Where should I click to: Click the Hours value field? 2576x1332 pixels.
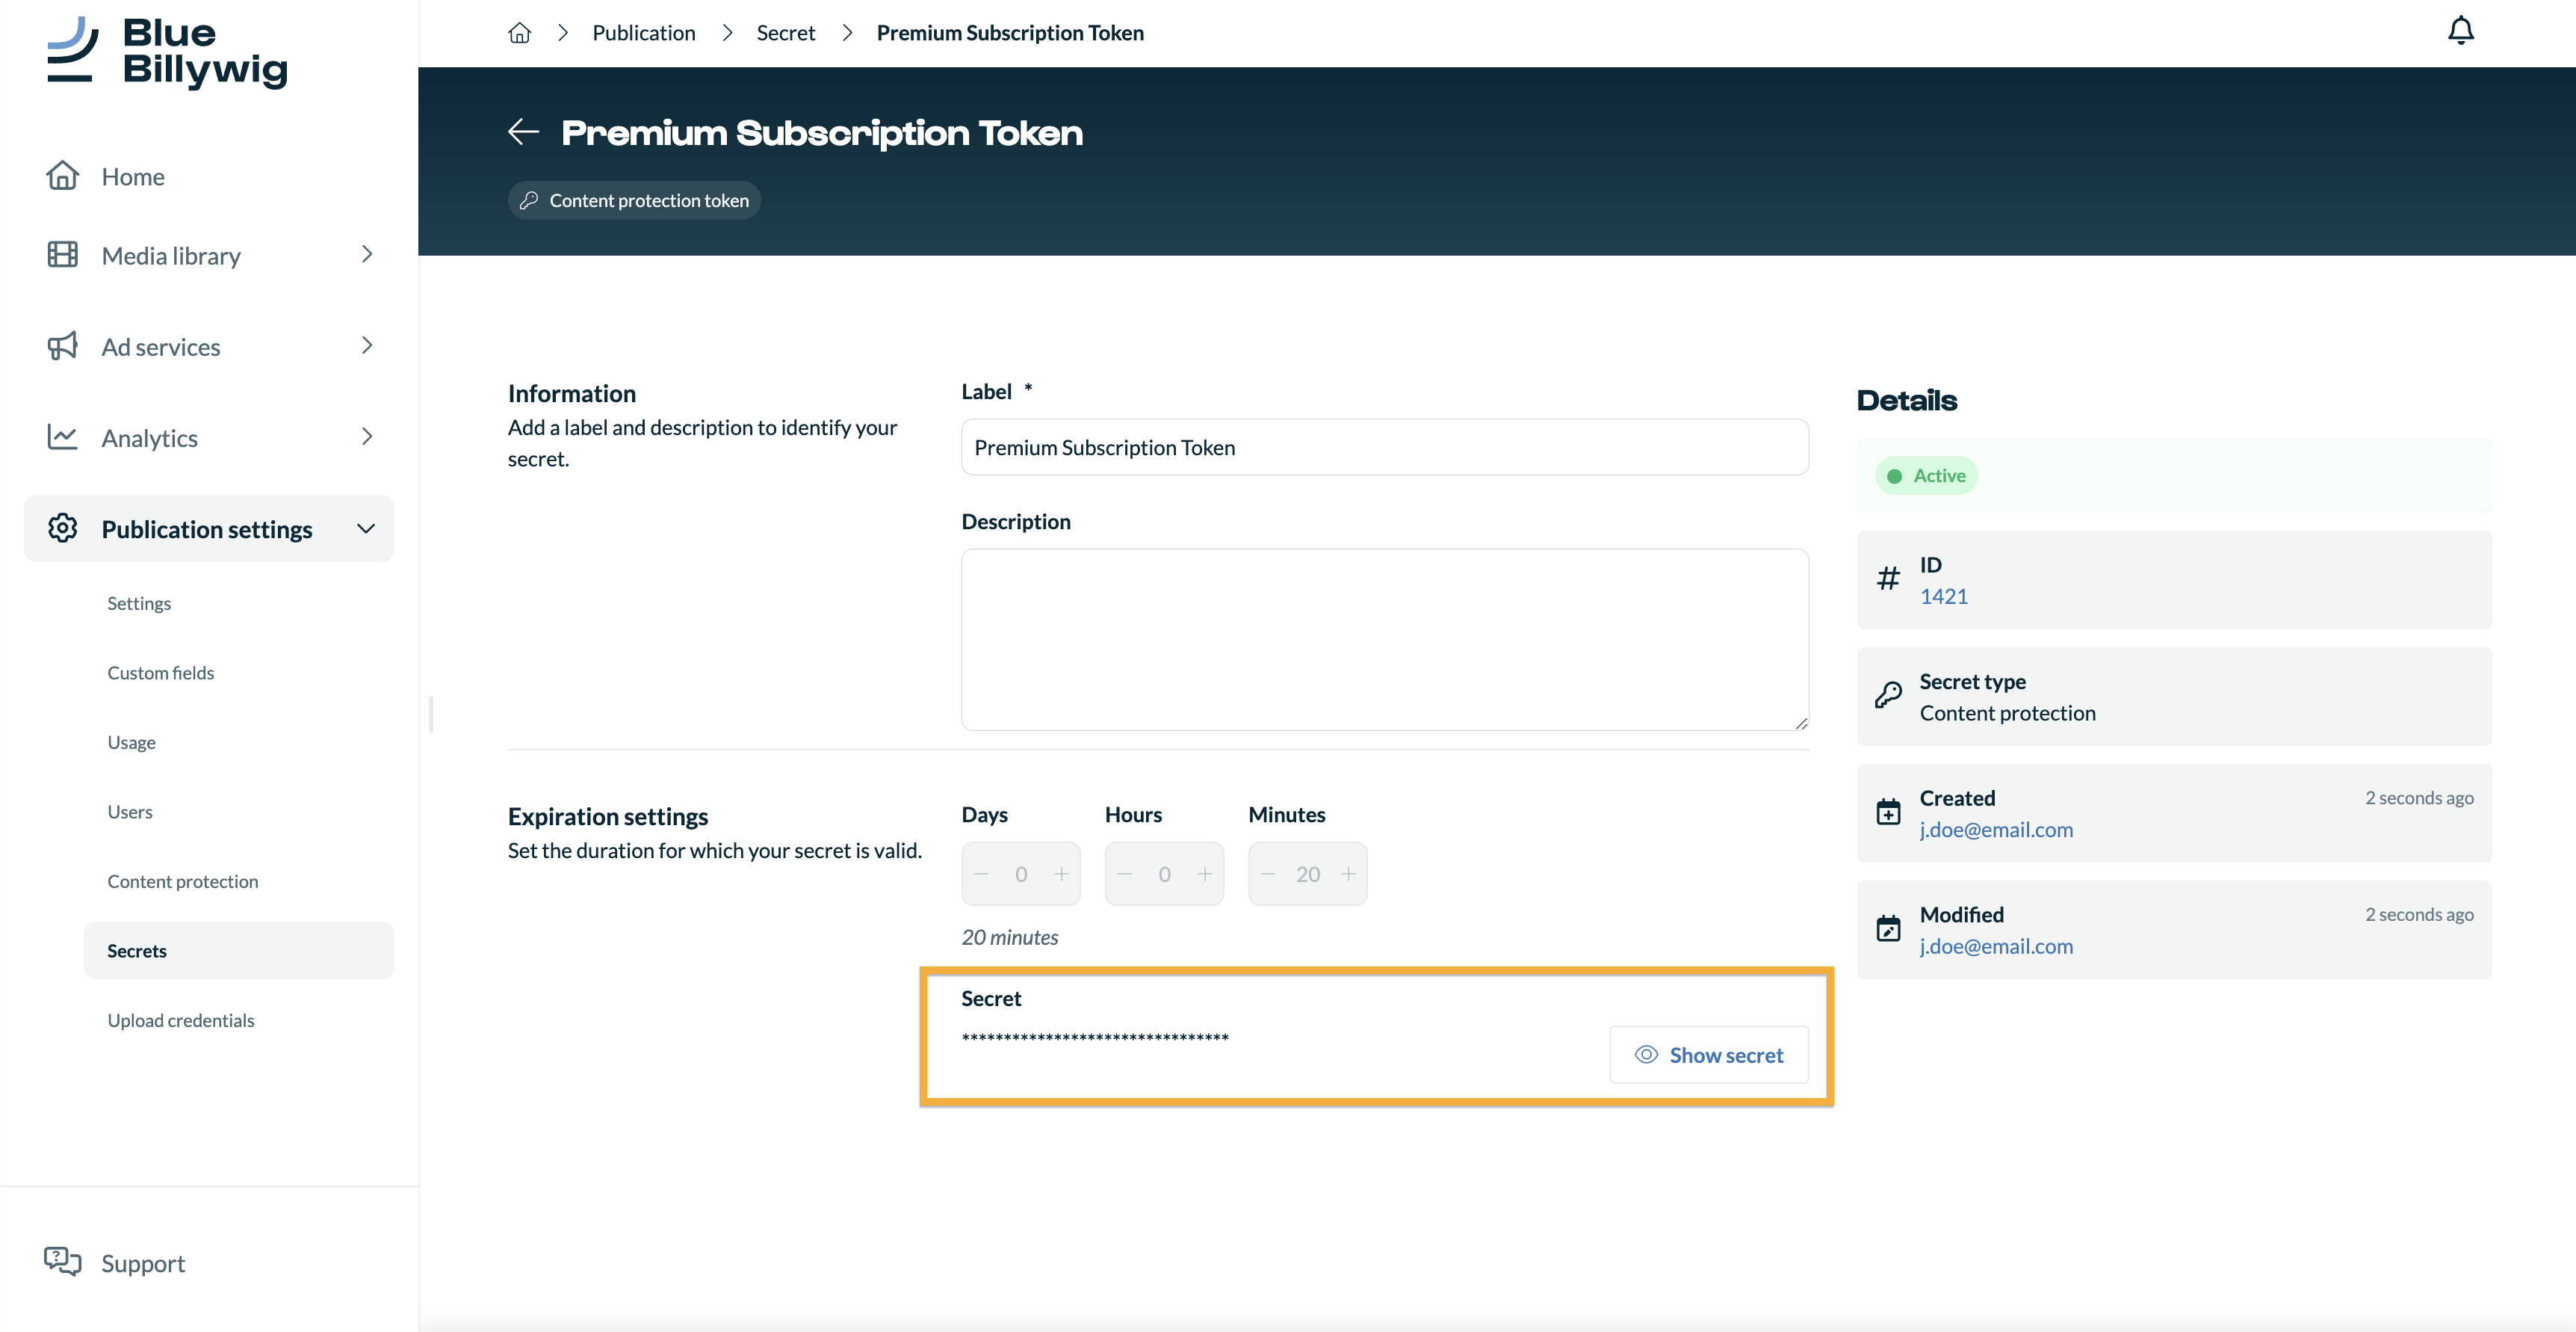click(x=1164, y=874)
